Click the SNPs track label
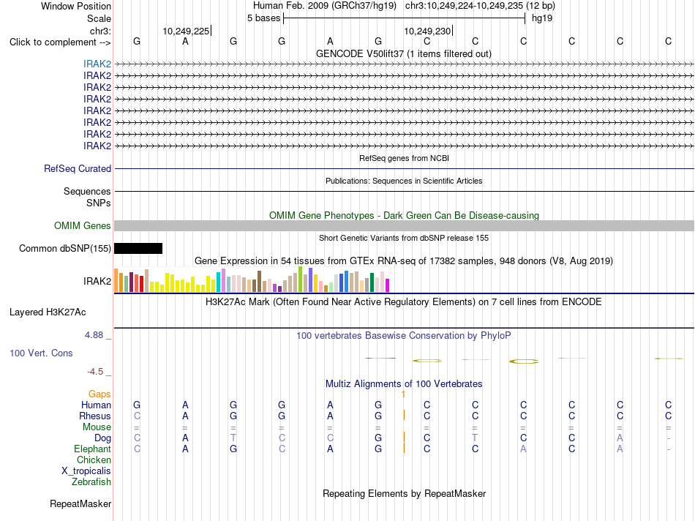Viewport: 695px width, 521px height. point(99,203)
